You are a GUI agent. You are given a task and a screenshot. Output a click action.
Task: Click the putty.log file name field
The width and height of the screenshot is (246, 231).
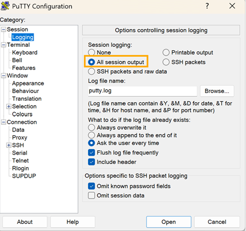click(143, 91)
